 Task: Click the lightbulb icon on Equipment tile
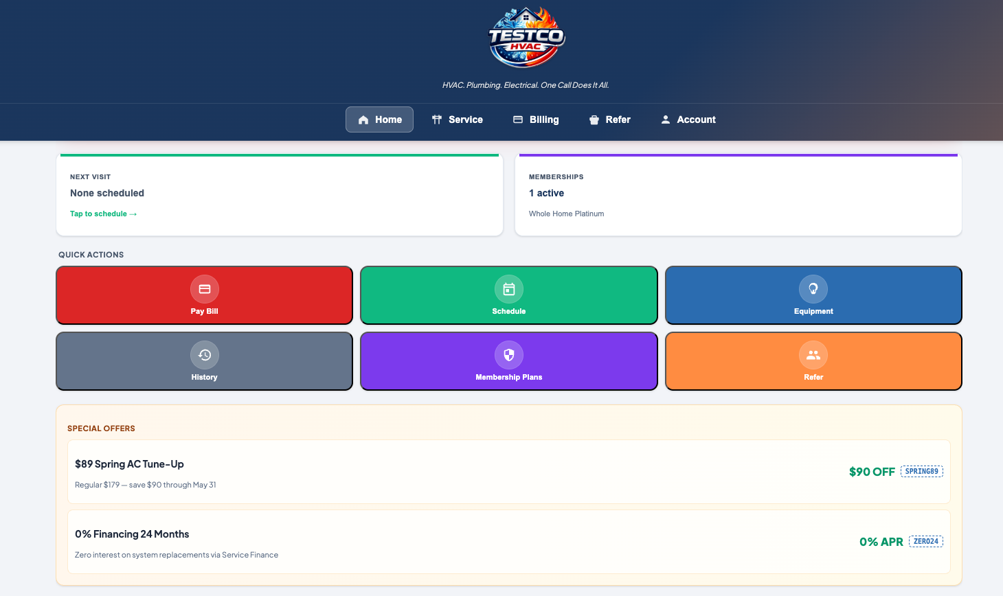pos(813,289)
